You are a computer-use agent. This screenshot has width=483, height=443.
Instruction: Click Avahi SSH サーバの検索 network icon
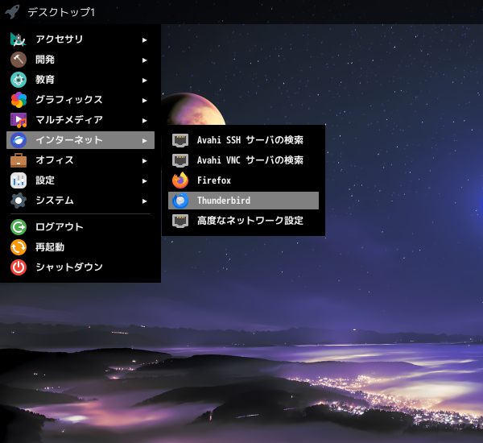pyautogui.click(x=180, y=140)
